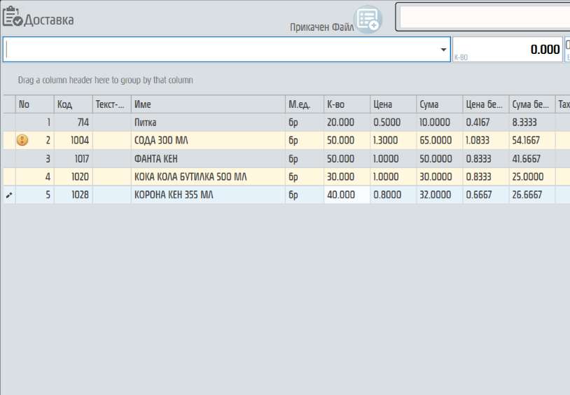
Task: Click the Доставка clipboard icon
Action: coord(13,17)
